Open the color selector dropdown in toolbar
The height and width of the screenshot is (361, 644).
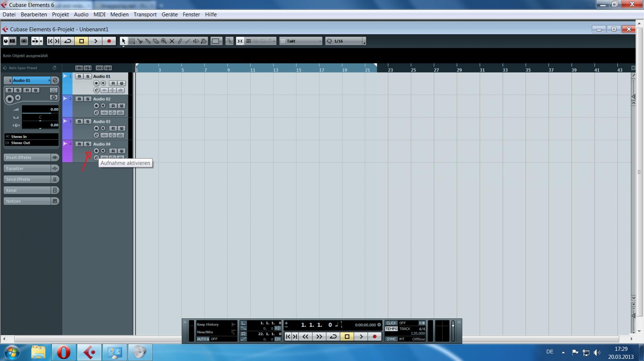point(216,41)
